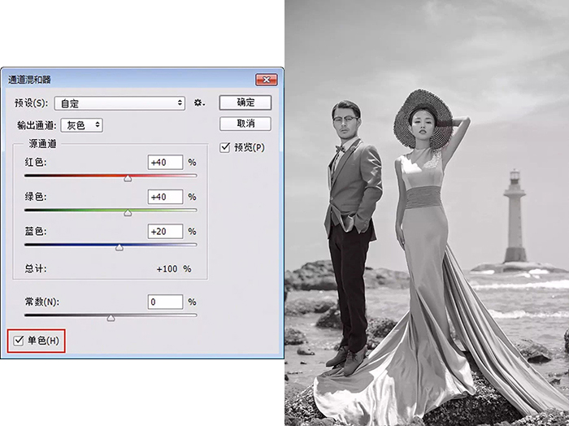Open the 输出通道 output channel dropdown
Screen dimensions: 569x426
tap(81, 125)
